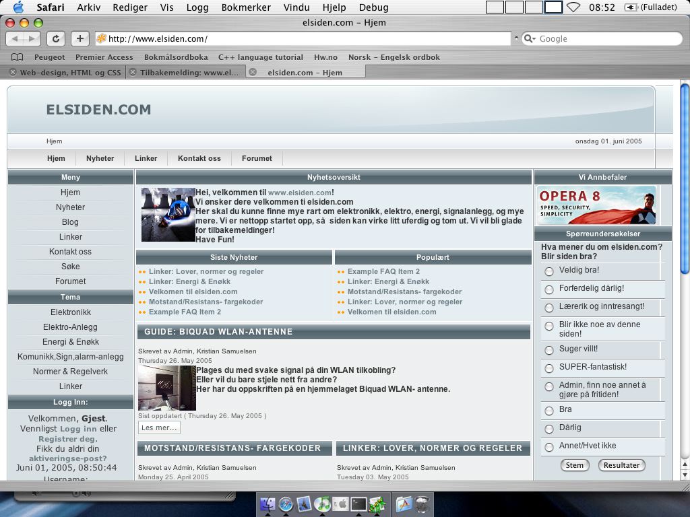690x517 pixels.
Task: Click the Resultater button
Action: 621,465
